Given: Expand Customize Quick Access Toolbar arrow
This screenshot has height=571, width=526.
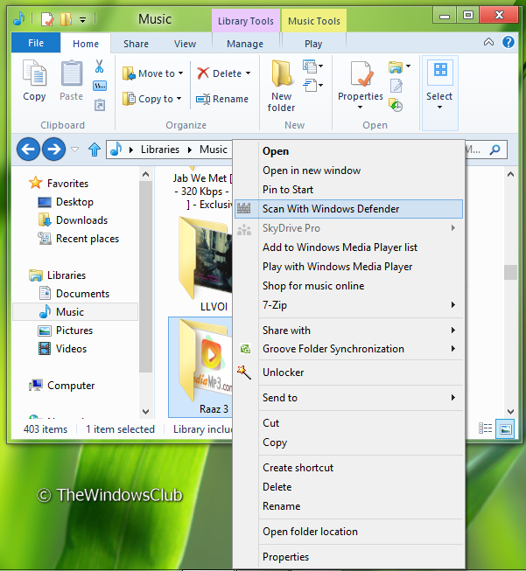Looking at the screenshot, I should [x=83, y=19].
